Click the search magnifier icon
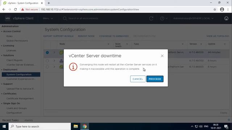This screenshot has width=232, height=130. click(65, 18)
